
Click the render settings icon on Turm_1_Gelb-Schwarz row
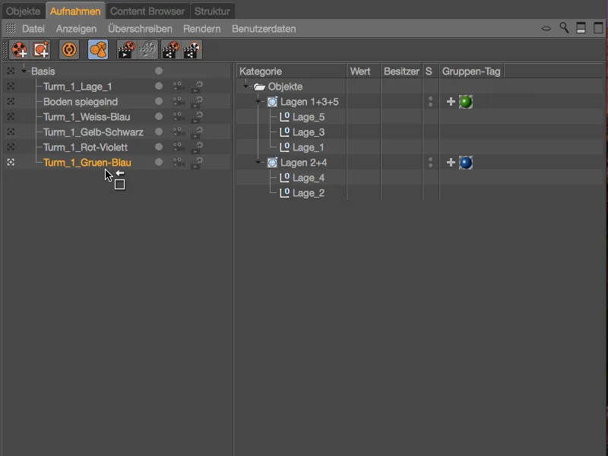click(x=197, y=131)
